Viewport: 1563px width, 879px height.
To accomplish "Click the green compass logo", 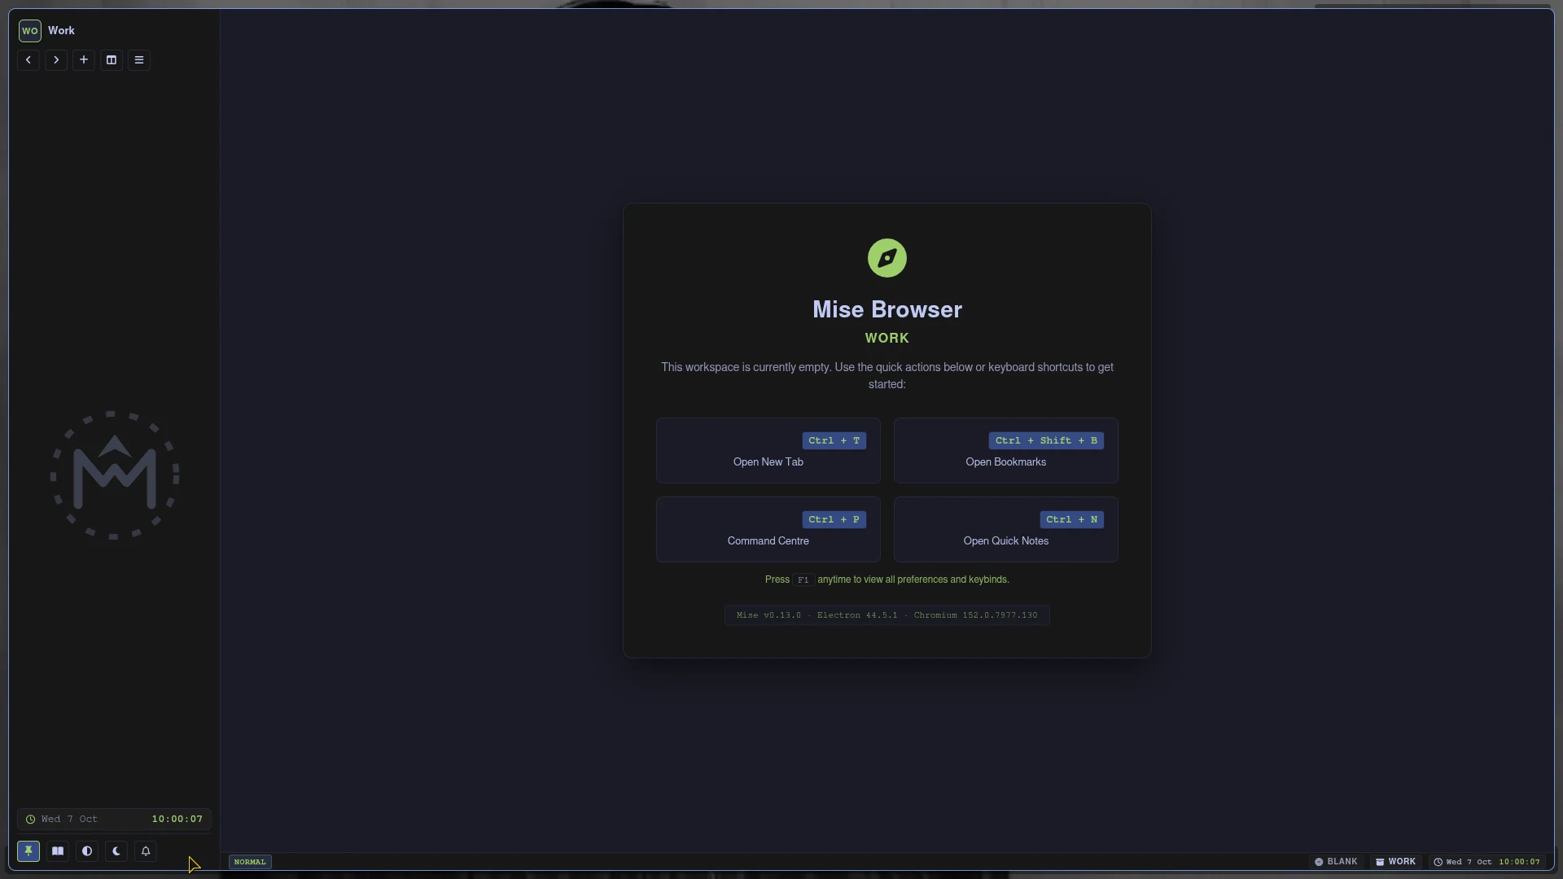I will (887, 258).
